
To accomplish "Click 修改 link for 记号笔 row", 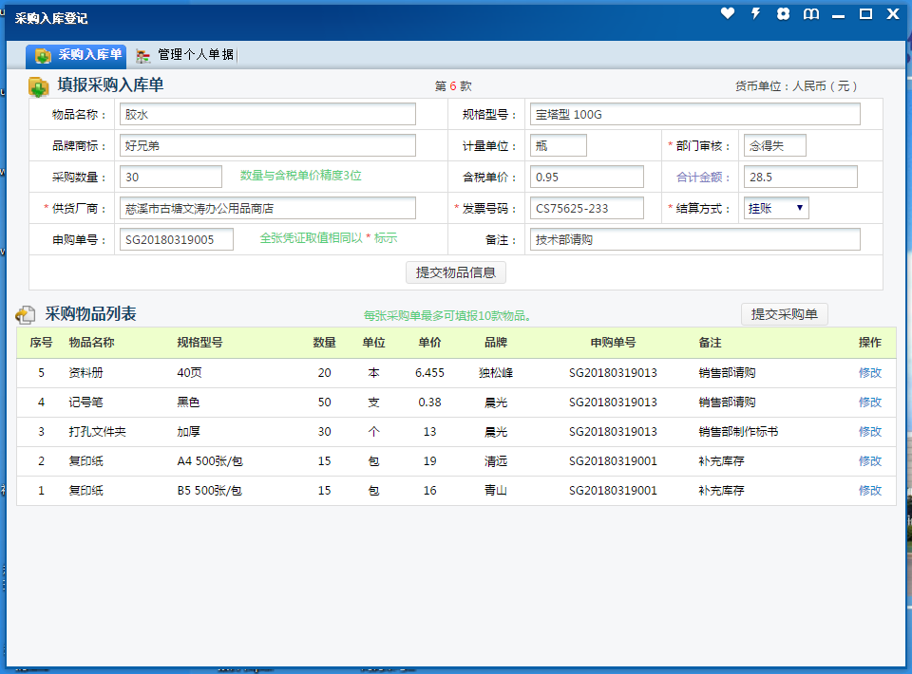I will [x=869, y=403].
